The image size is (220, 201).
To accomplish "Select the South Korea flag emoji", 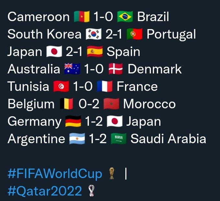I will coord(93,34).
